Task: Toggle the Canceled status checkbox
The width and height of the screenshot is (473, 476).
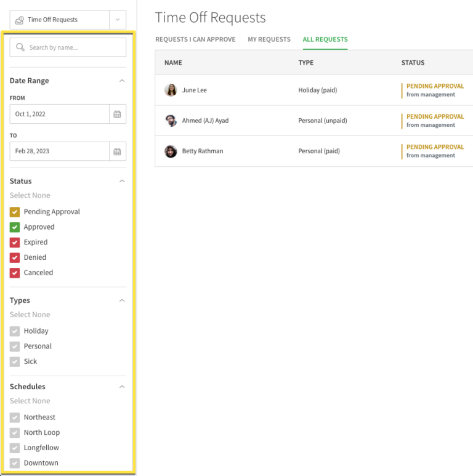Action: [x=15, y=273]
